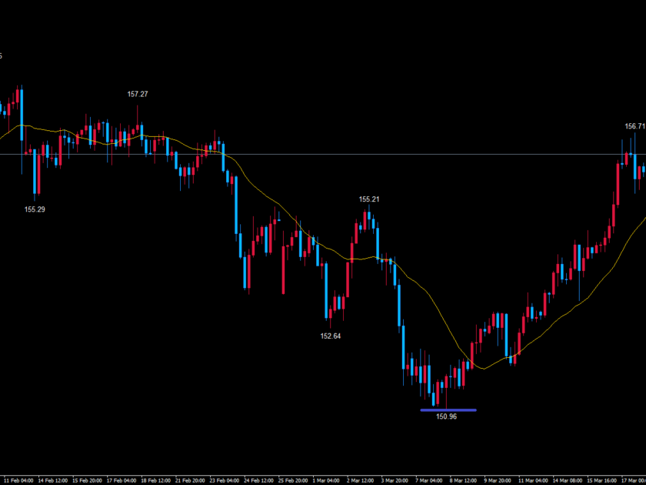Click the 11 Feb 04:00 time axis label
Viewport: 646px width, 485px height.
16,478
